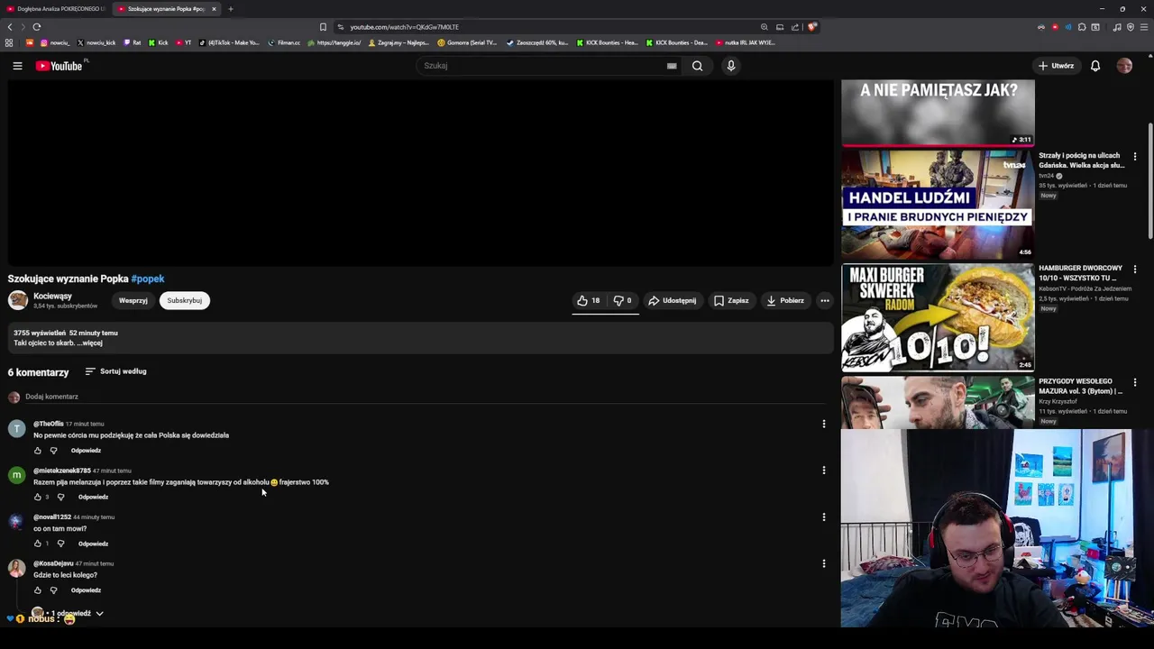Screen dimensions: 1154x649
Task: Dislike the video with the thumbs-down button
Action: (622, 300)
